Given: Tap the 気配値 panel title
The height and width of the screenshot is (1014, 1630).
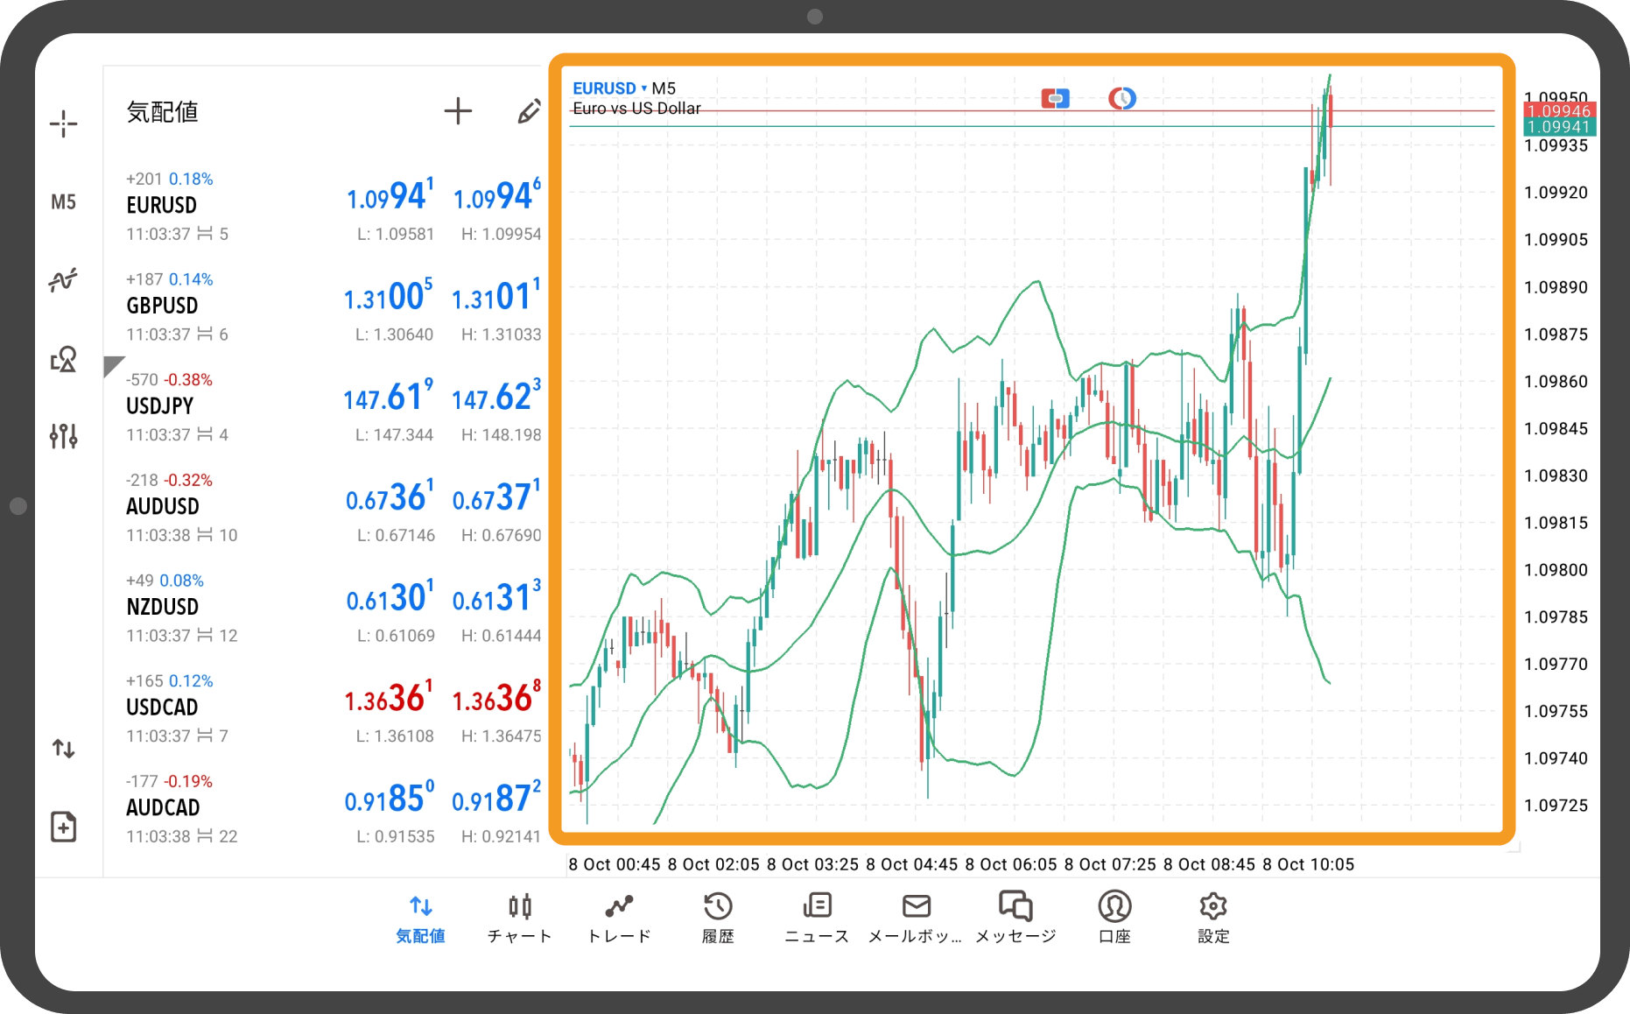Looking at the screenshot, I should (163, 112).
